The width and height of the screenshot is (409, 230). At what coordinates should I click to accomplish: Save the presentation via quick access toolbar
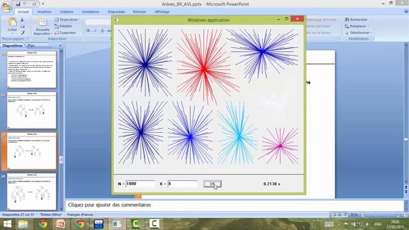[x=18, y=4]
